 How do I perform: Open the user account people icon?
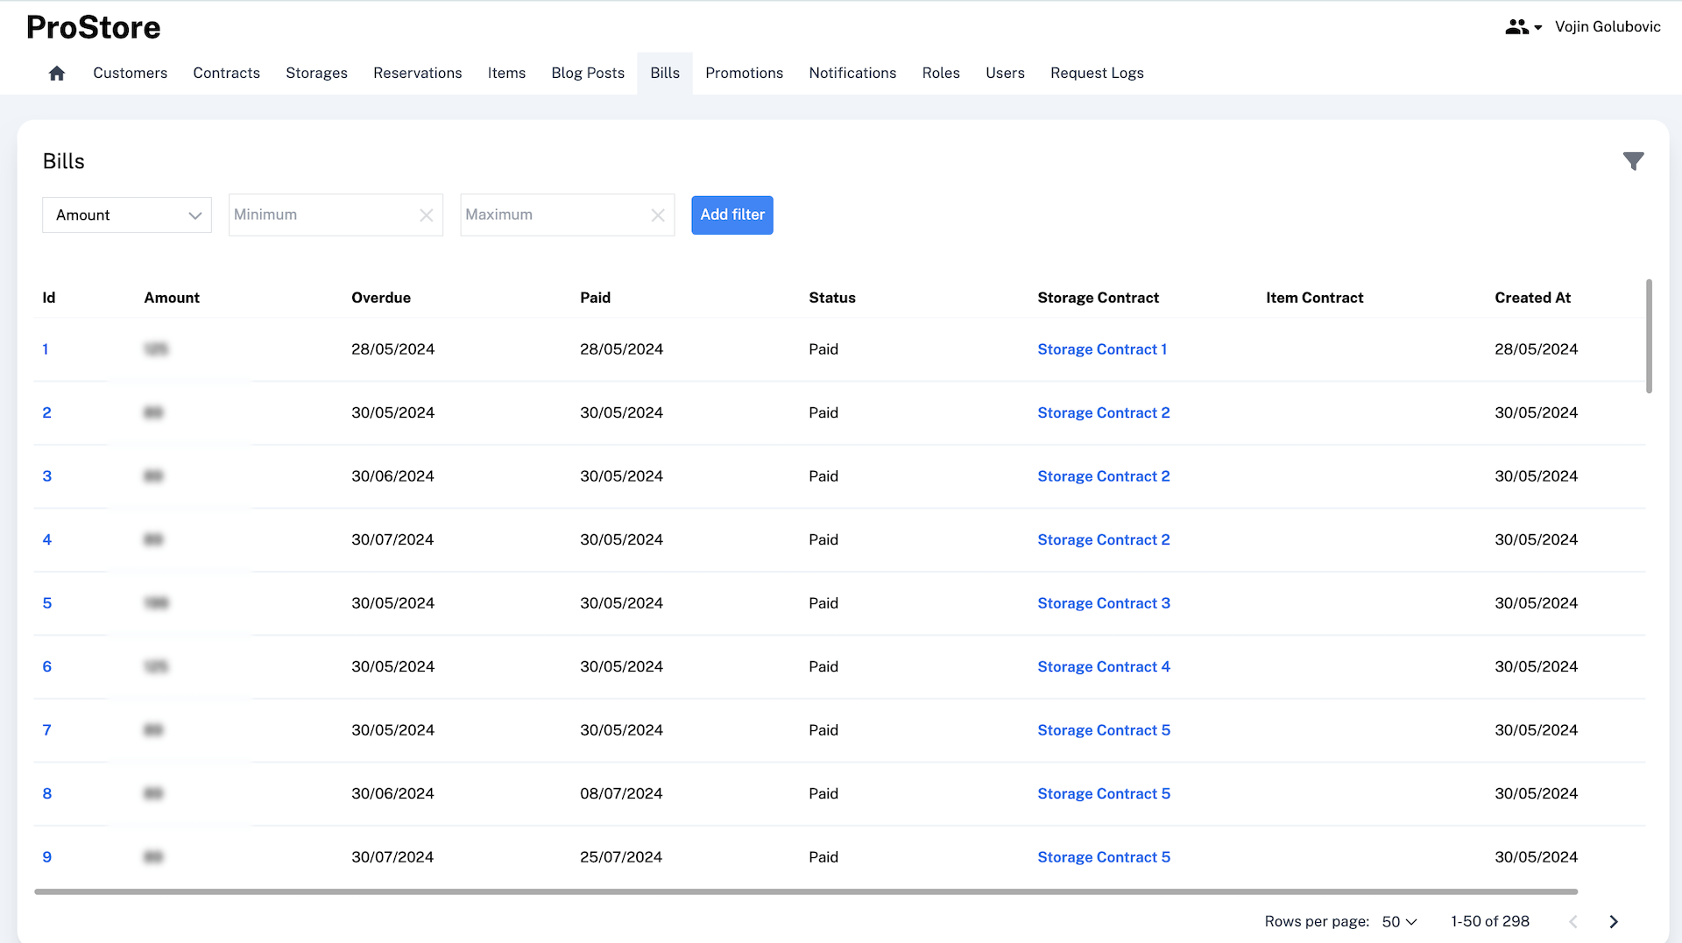coord(1523,27)
